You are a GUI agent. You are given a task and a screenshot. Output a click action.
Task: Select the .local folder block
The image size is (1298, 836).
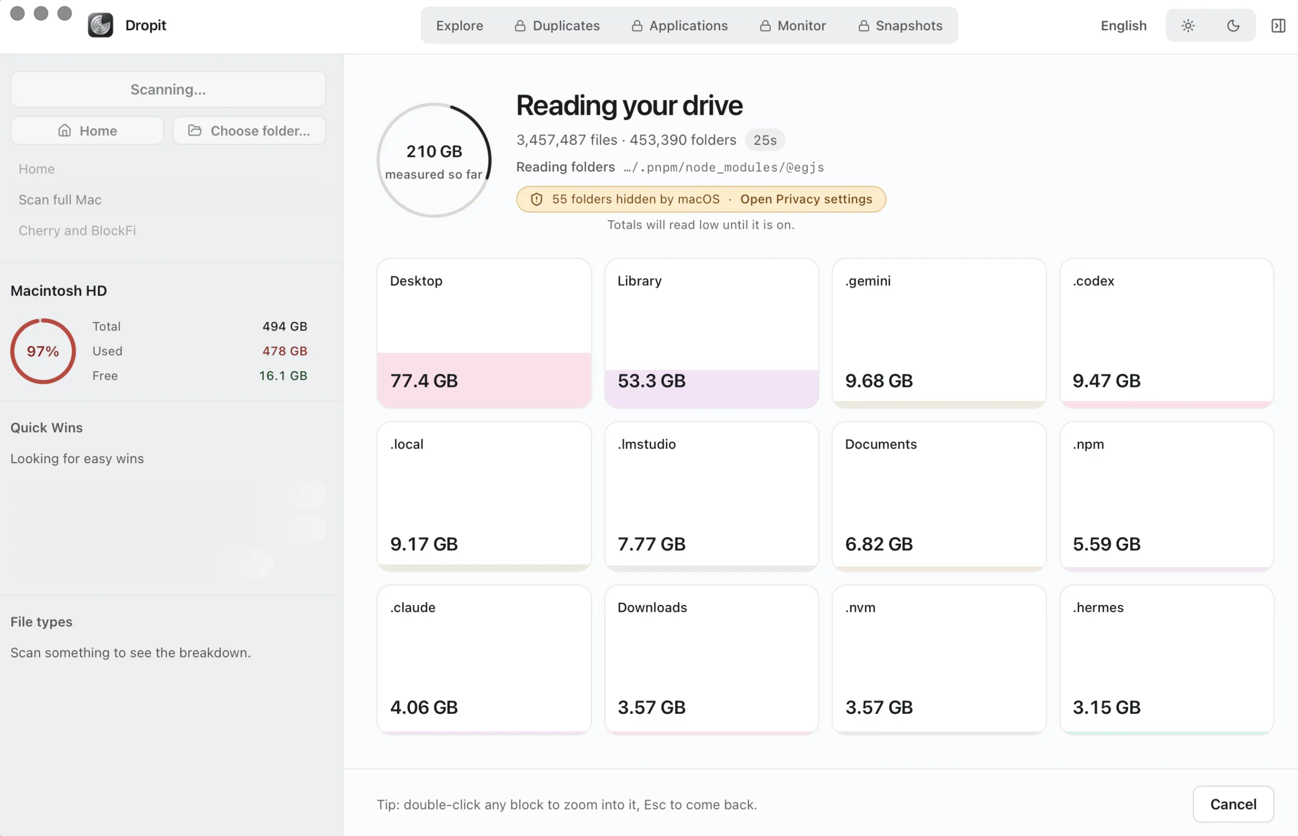(x=484, y=497)
